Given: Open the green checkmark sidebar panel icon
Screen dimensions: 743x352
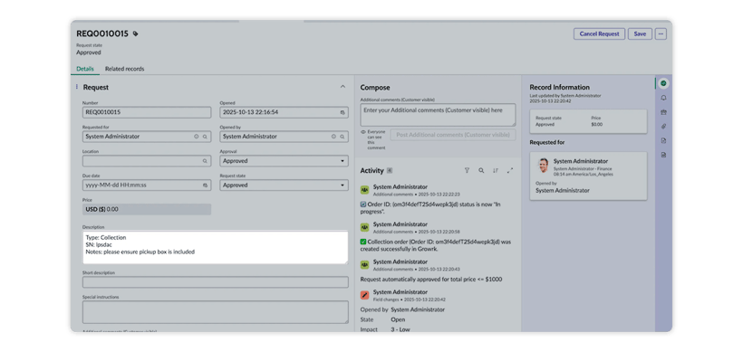Looking at the screenshot, I should point(663,83).
